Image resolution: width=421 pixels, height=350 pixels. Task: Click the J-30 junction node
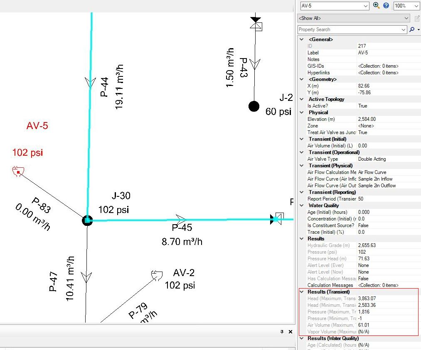[x=87, y=220]
